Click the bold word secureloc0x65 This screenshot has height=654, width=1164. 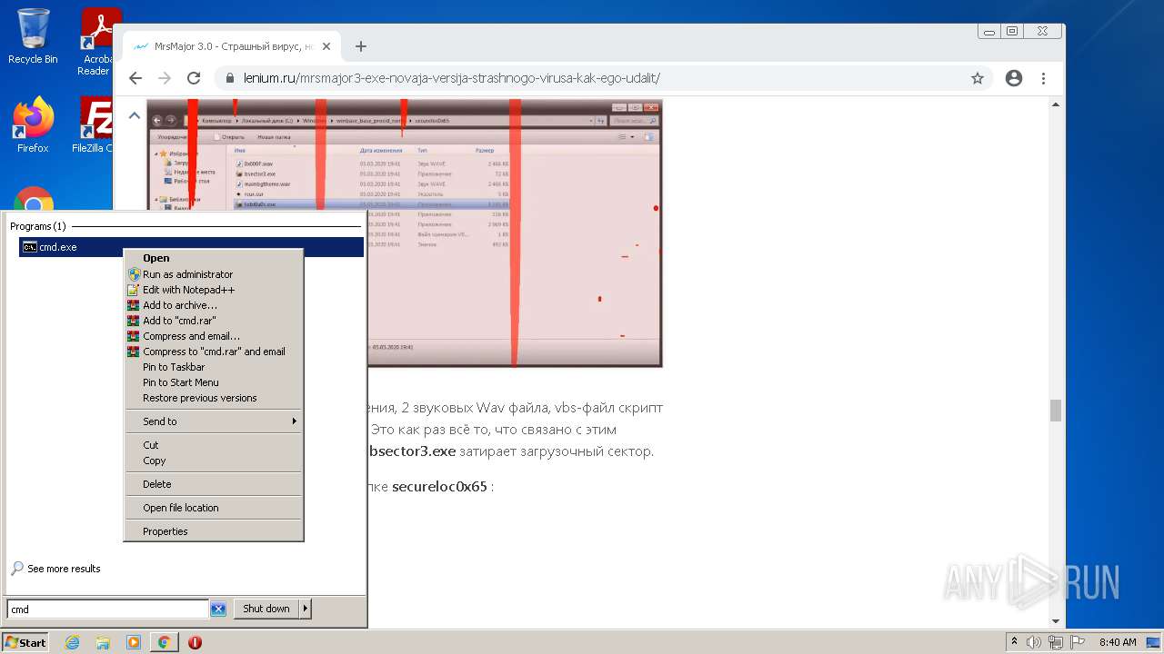439,486
